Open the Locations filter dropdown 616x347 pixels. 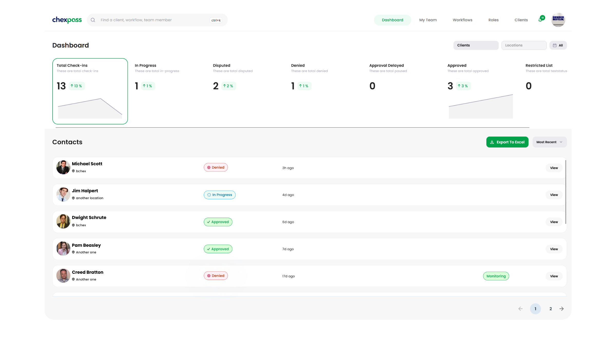coord(524,45)
